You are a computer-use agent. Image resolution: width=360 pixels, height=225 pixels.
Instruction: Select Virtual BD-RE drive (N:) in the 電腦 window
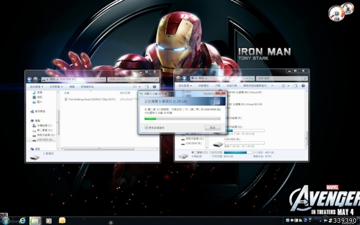[245, 104]
